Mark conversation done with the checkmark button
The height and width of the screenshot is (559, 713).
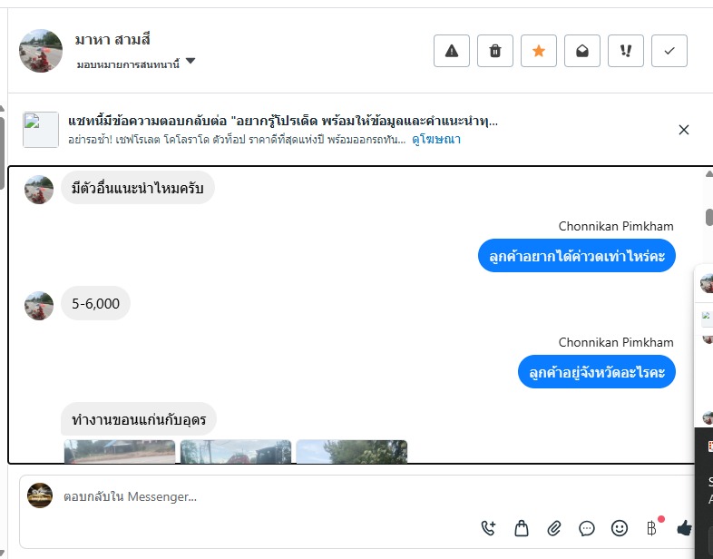click(x=669, y=51)
